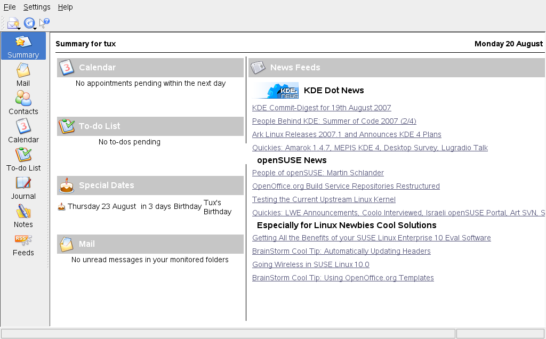Open the Settings menu
Viewport: 546px width, 339px height.
pyautogui.click(x=37, y=7)
